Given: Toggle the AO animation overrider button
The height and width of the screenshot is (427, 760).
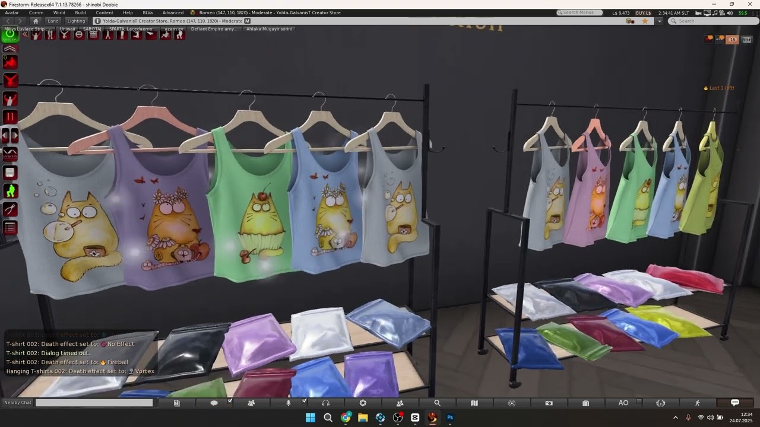Looking at the screenshot, I should coord(623,403).
